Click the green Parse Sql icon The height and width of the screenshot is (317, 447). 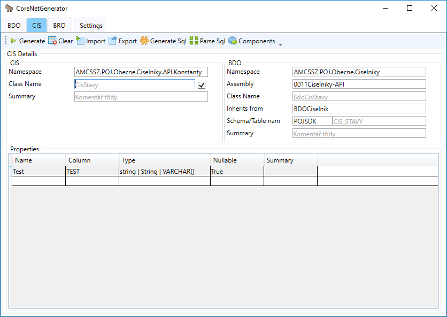coord(194,41)
